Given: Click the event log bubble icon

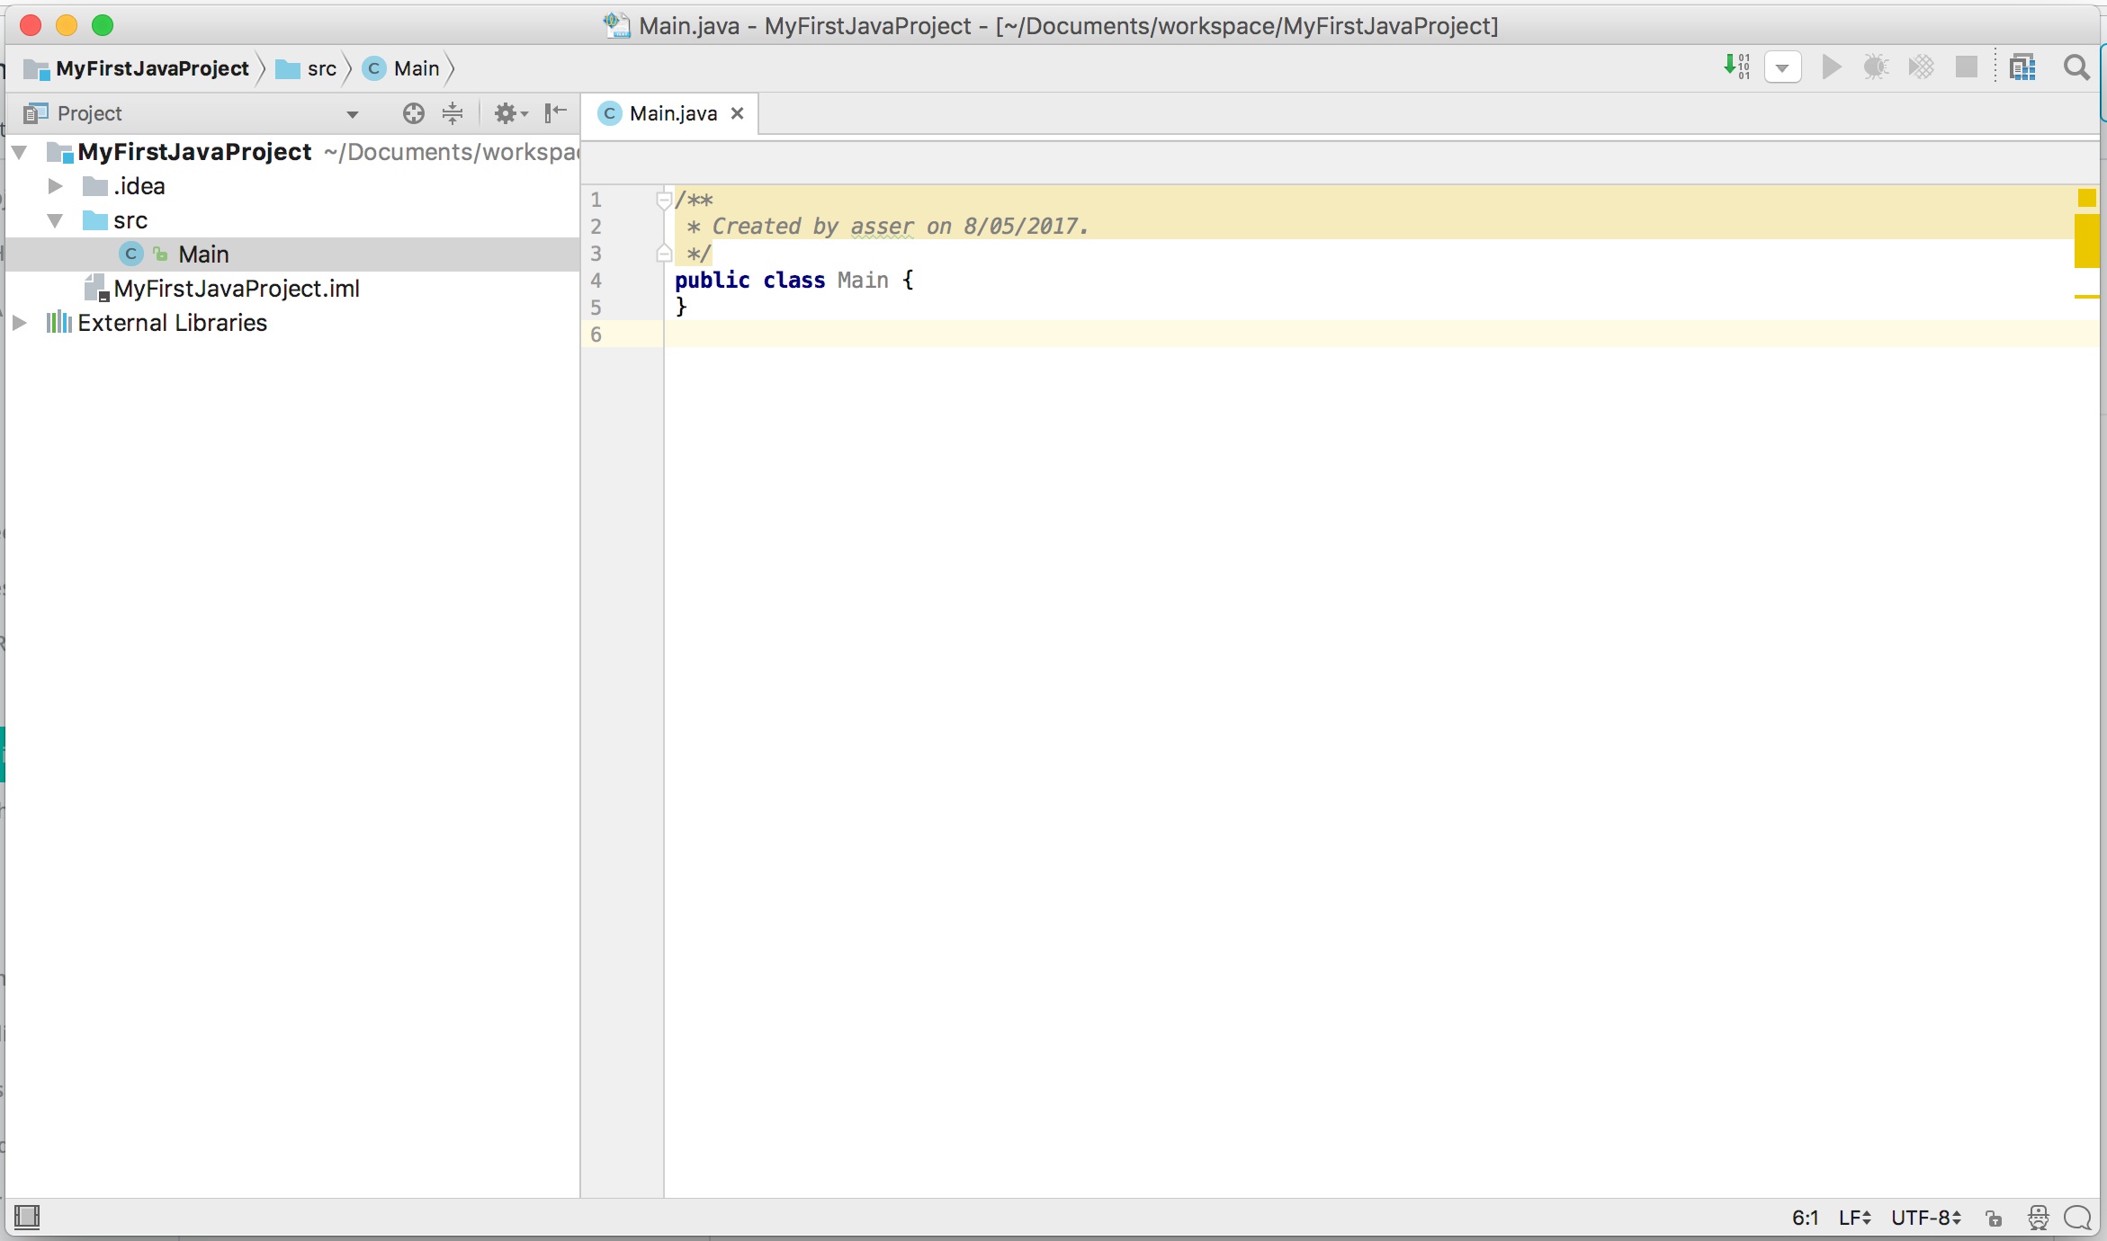Looking at the screenshot, I should [2078, 1218].
